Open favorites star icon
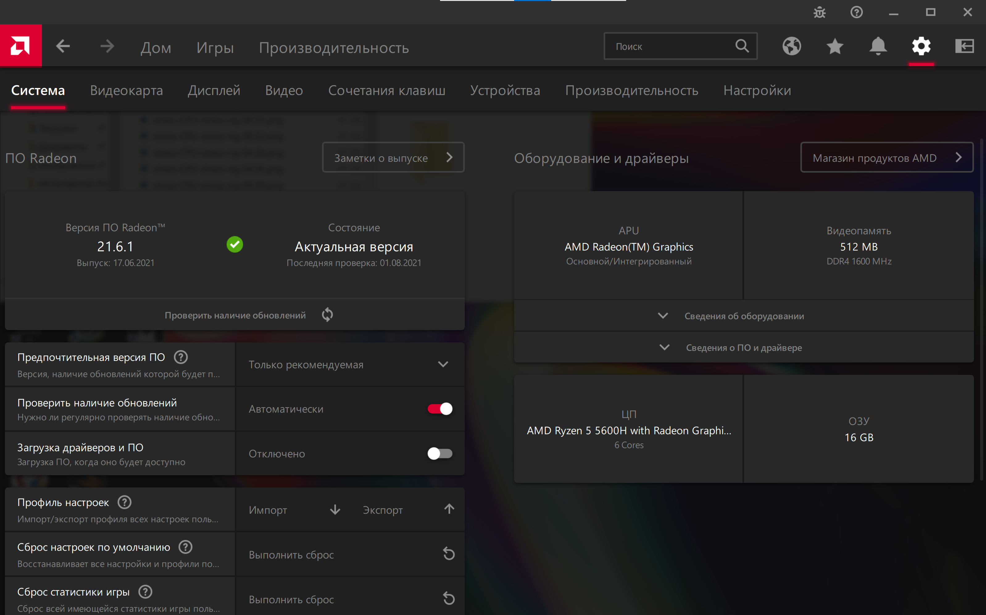This screenshot has height=615, width=986. click(835, 46)
